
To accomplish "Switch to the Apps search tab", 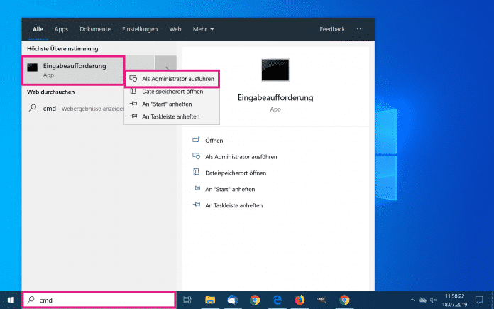I will pyautogui.click(x=62, y=29).
